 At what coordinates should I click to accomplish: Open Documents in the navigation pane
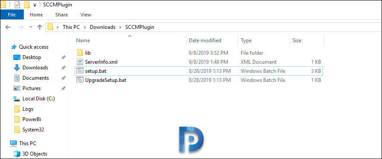(x=35, y=78)
